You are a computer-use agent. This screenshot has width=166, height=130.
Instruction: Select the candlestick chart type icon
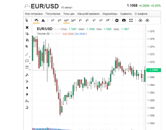pyautogui.click(x=36, y=20)
